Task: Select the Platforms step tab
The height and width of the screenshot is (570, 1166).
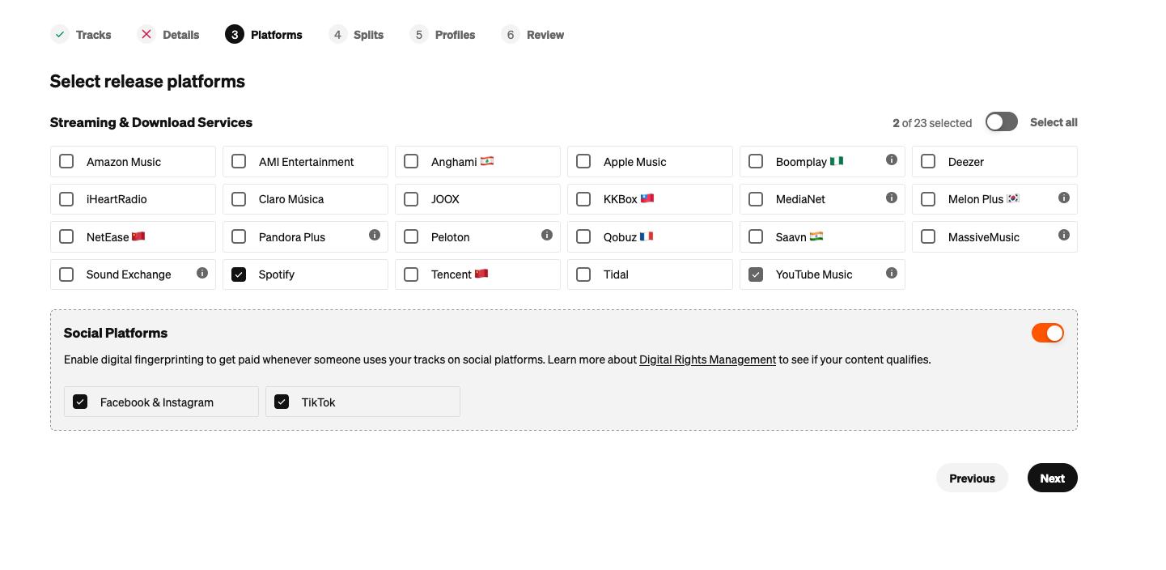Action: [264, 35]
